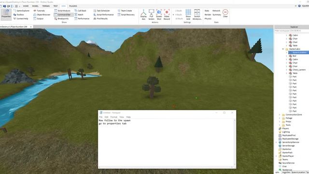Screen dimensions: 309x174
Task: Show the Output window
Action: point(39,18)
